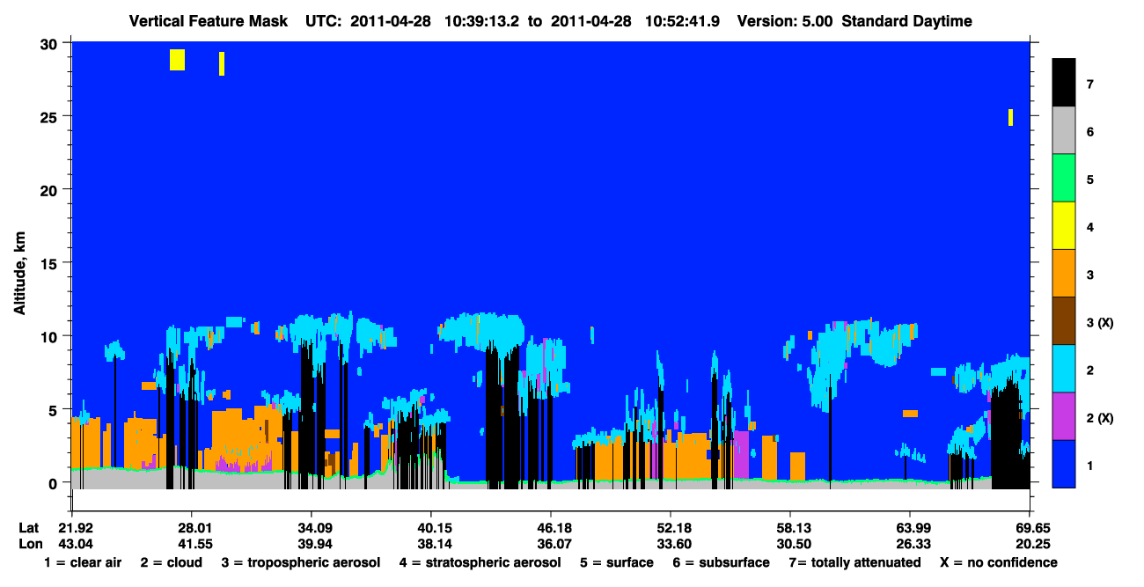Click the 'Standard Daytime' title text
The image size is (1144, 587).
[x=906, y=21]
